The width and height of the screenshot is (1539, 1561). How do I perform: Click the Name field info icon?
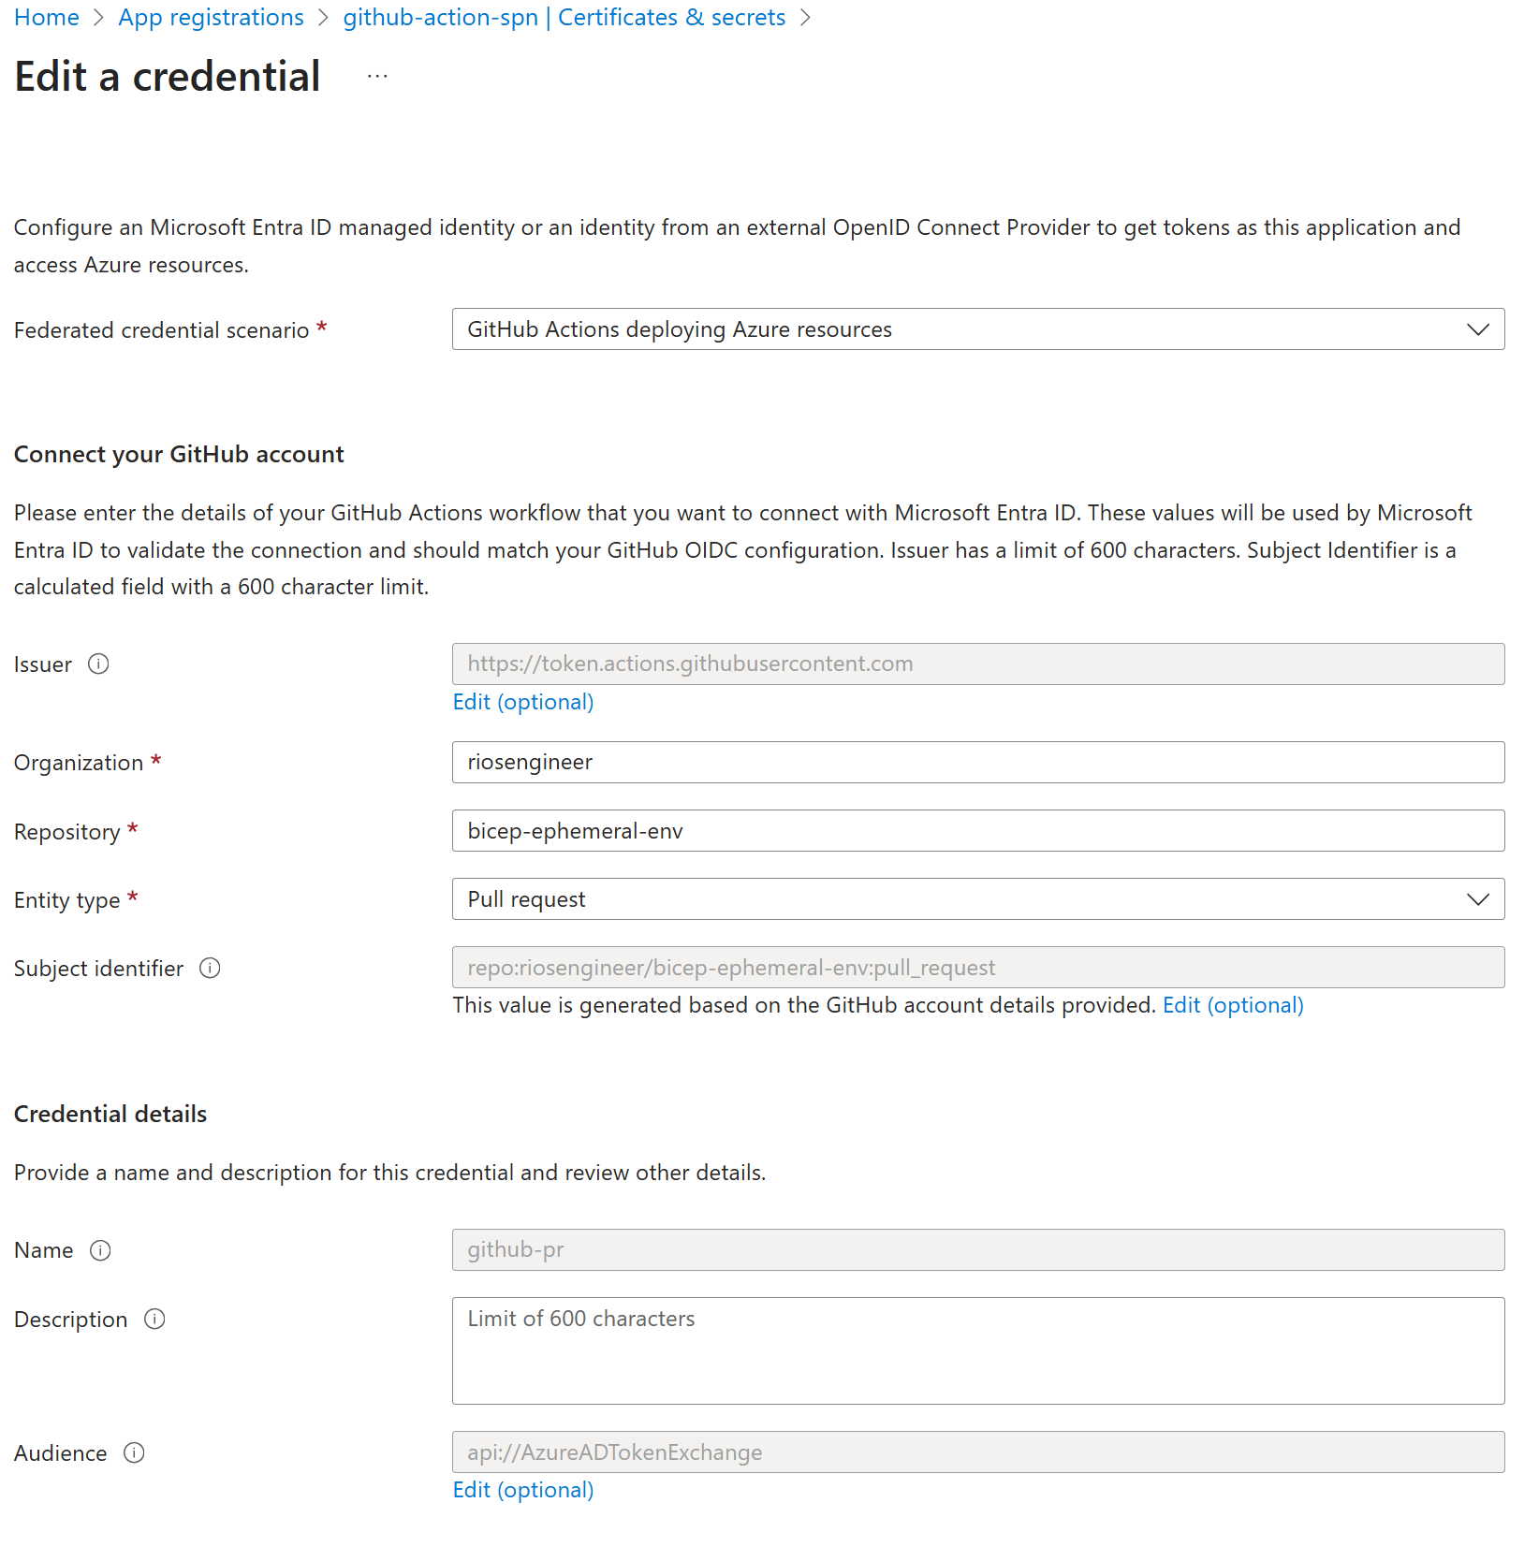100,1250
